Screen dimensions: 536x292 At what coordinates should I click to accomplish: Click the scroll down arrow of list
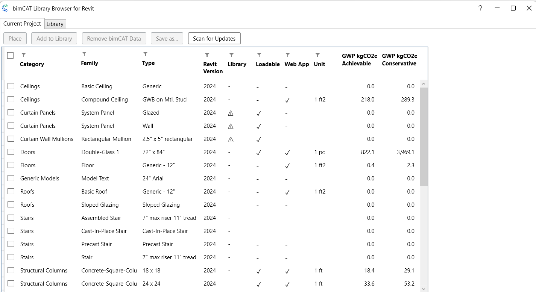click(x=424, y=289)
